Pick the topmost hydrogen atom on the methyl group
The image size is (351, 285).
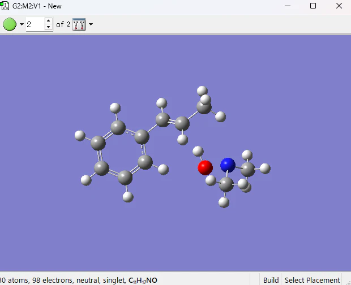[202, 91]
